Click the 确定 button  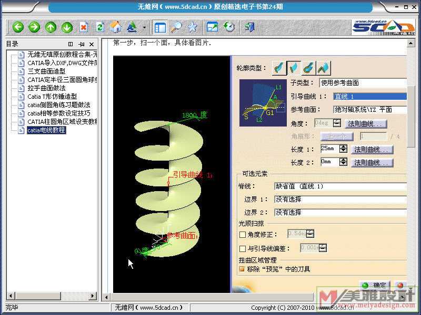pos(374,286)
